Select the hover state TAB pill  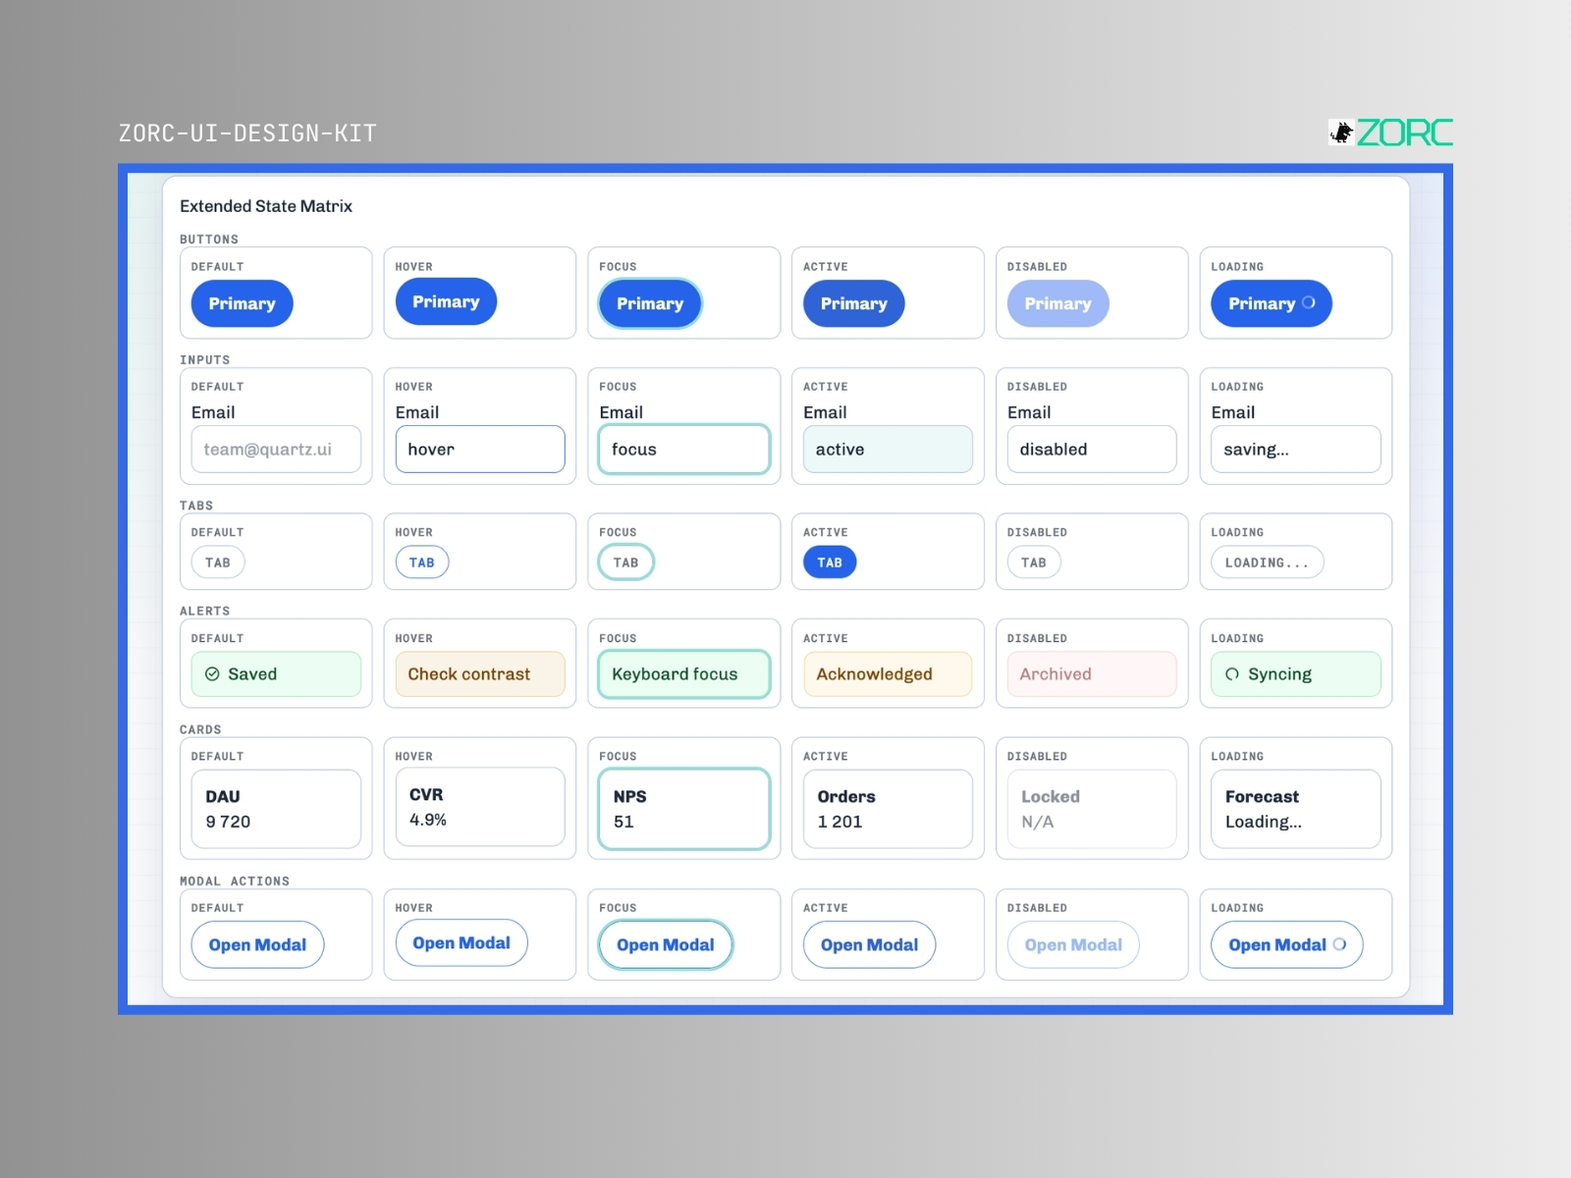(422, 562)
